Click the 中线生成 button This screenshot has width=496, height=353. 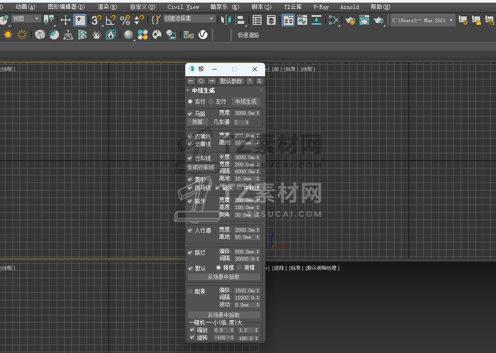coord(246,101)
